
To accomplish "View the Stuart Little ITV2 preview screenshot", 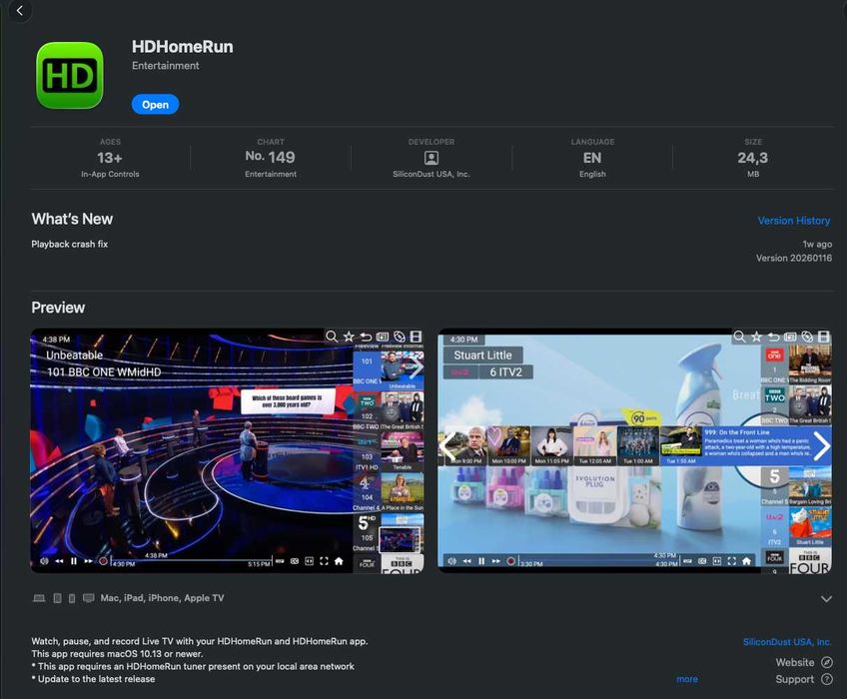I will coord(634,450).
